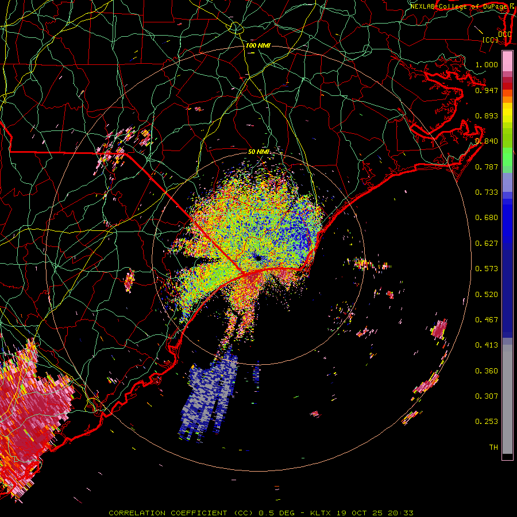Select the 1.000 legend value
This screenshot has height=517, width=517.
pyautogui.click(x=487, y=64)
